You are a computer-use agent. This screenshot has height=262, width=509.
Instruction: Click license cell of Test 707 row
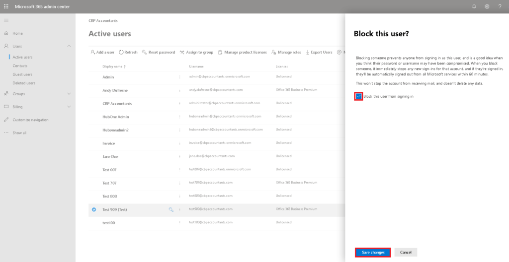[297, 183]
